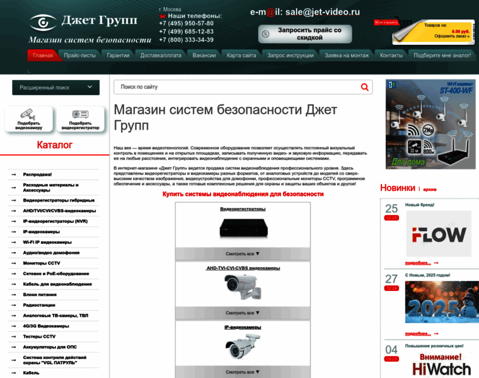Click the arrow after FLOW 'подробнее' link

coord(436,263)
